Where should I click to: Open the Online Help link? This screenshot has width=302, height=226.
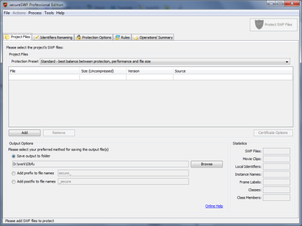214,206
